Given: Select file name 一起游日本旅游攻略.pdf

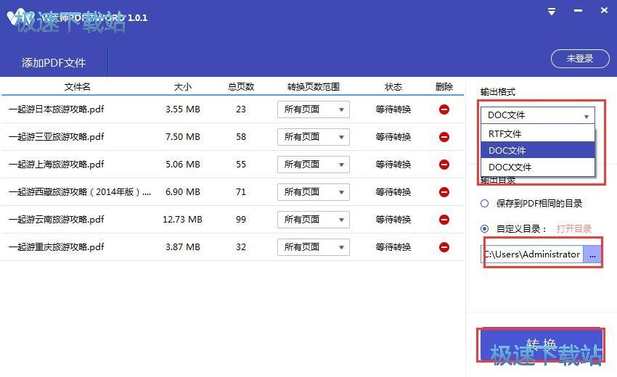Looking at the screenshot, I should click(57, 109).
